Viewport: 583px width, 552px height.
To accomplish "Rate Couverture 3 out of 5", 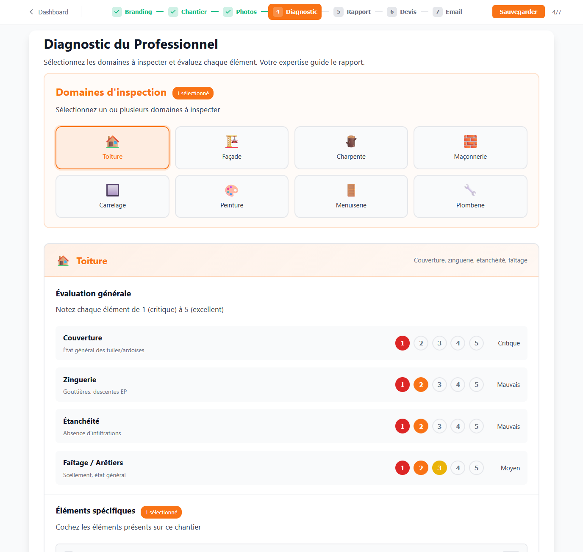I will point(439,343).
